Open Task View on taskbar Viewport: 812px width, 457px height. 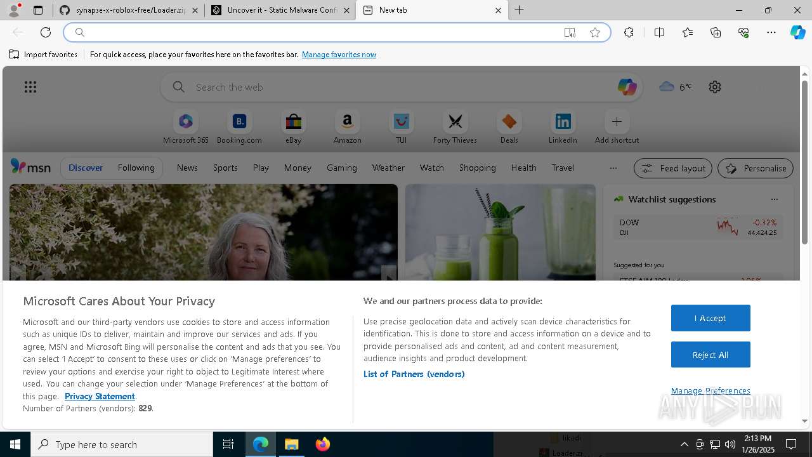pos(228,444)
